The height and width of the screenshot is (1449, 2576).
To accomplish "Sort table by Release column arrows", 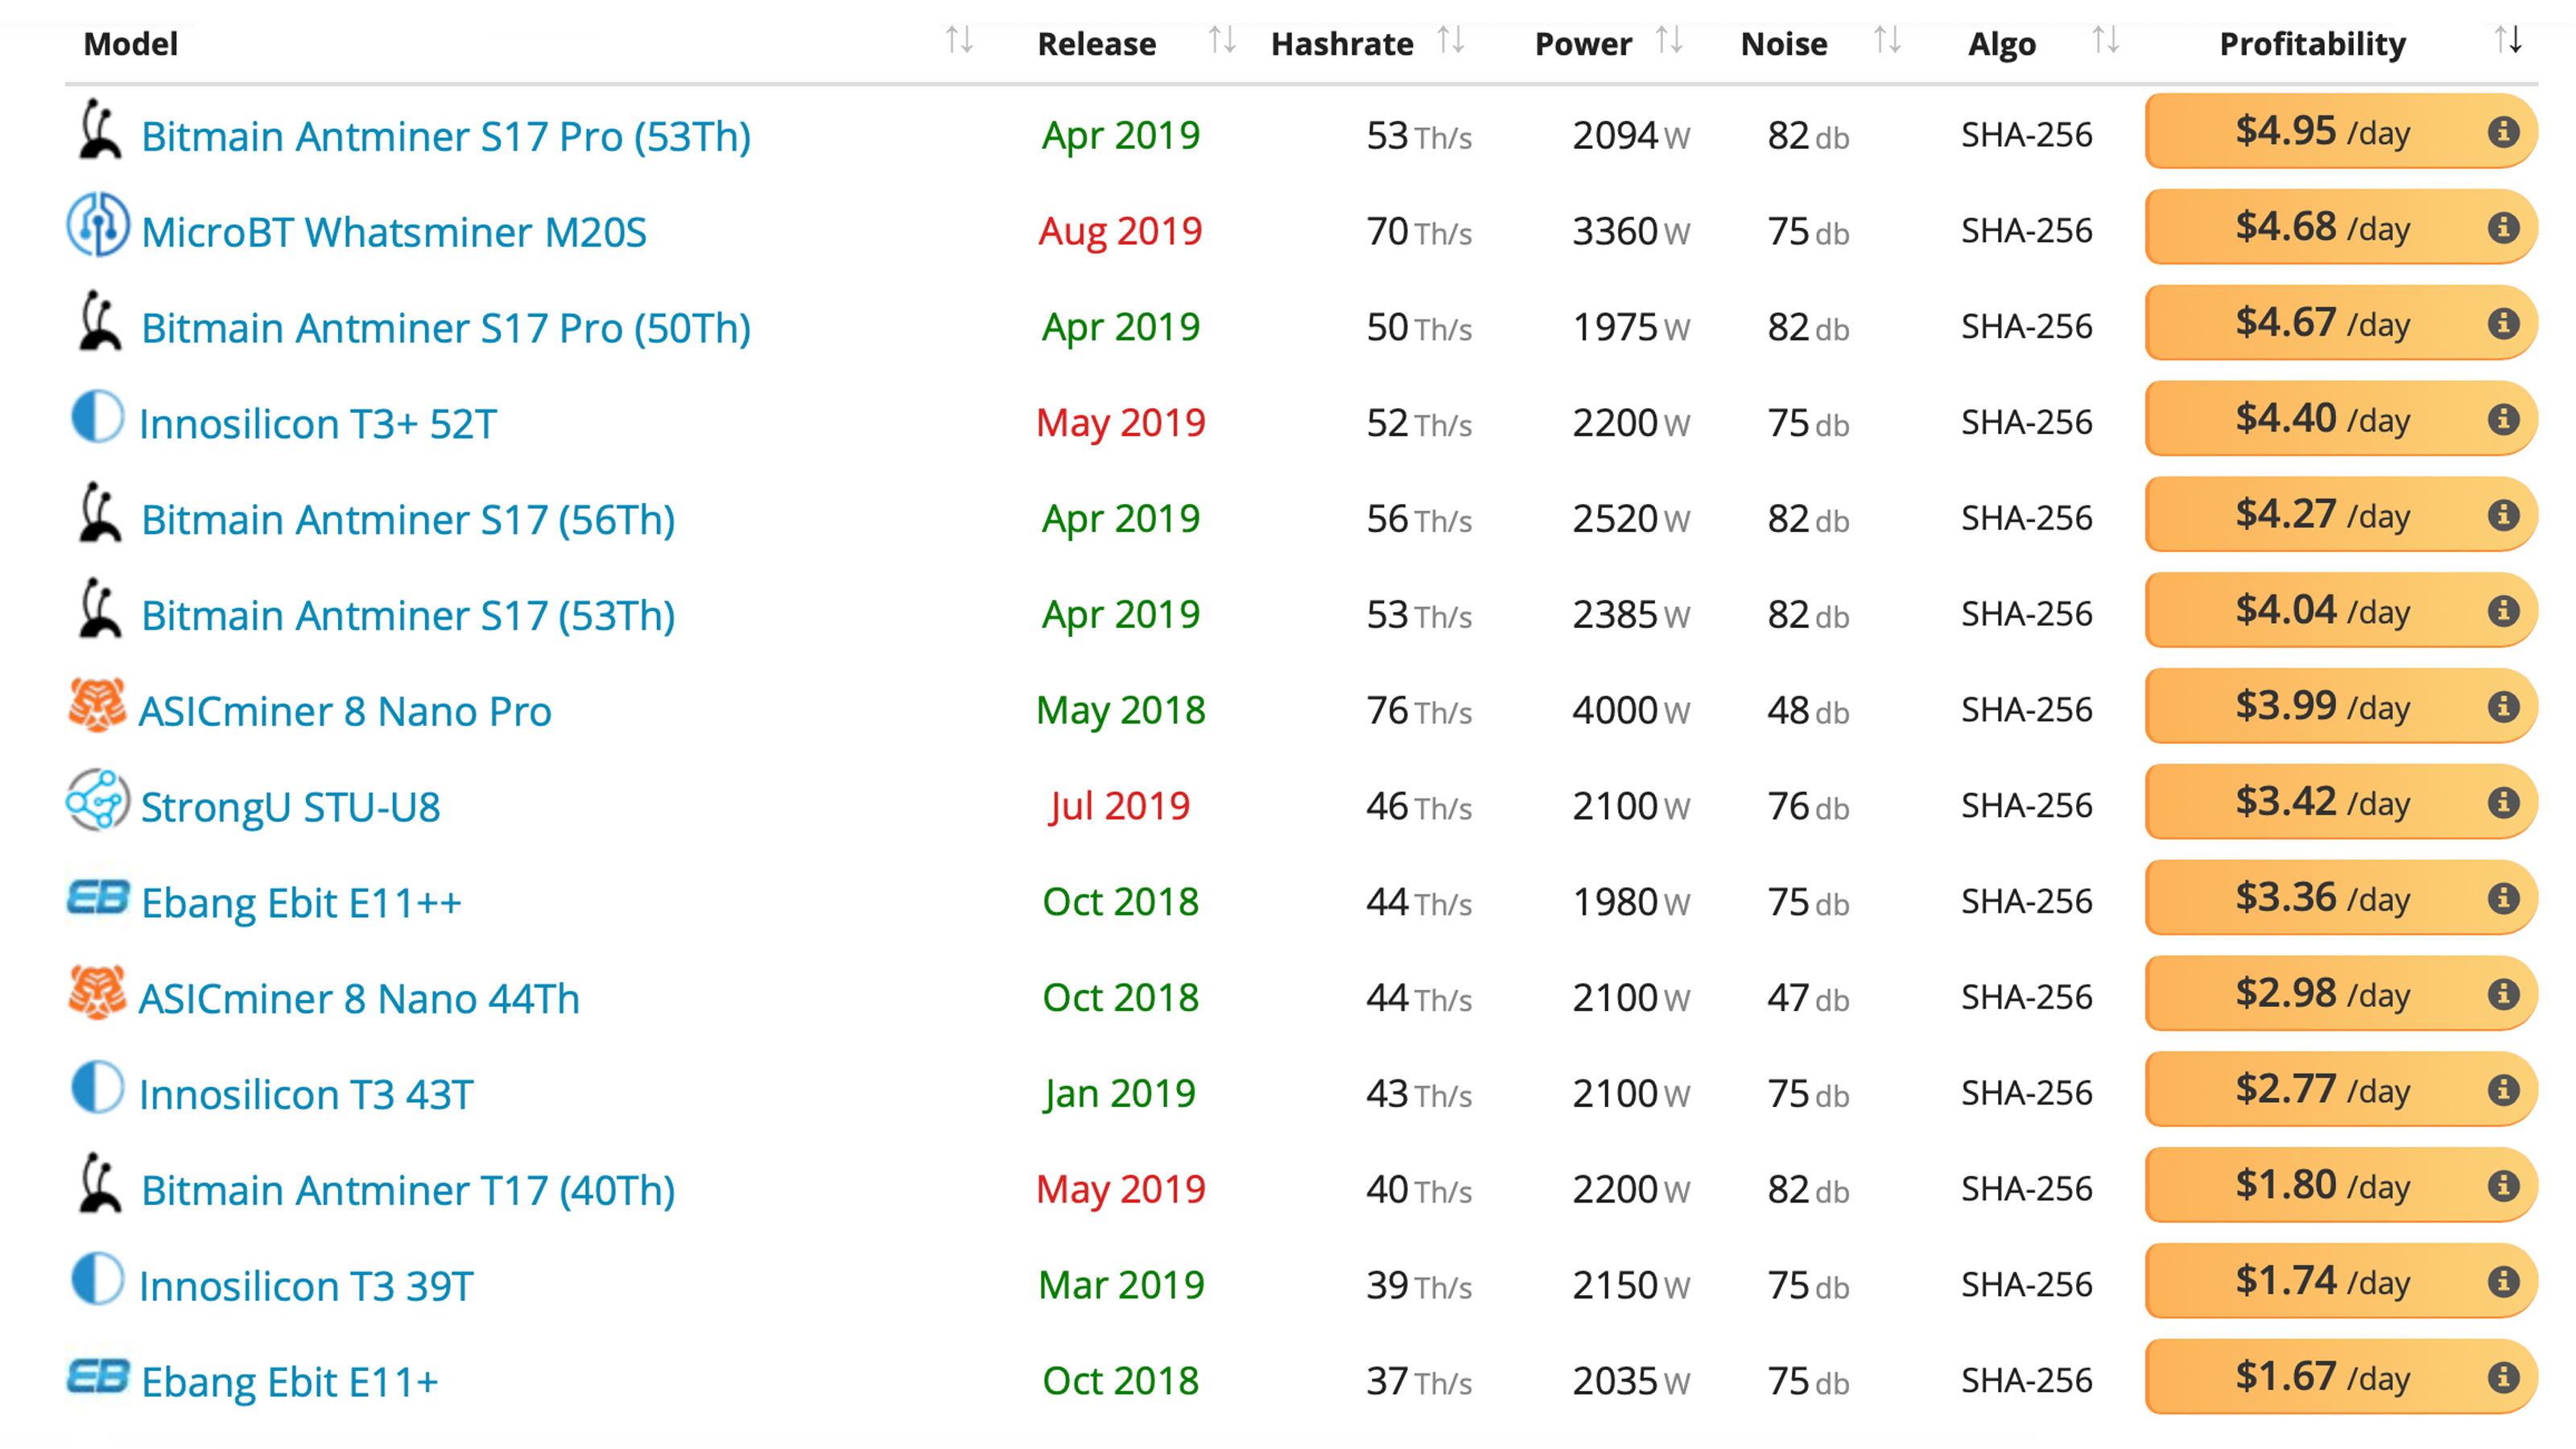I will tap(1222, 40).
